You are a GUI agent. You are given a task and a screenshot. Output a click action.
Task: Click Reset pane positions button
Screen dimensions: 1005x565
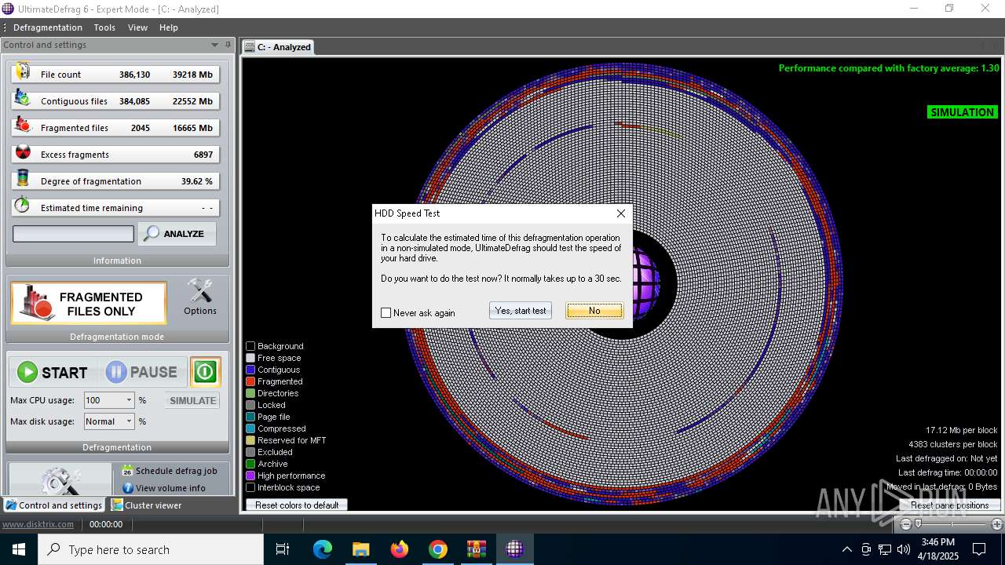[x=949, y=505]
